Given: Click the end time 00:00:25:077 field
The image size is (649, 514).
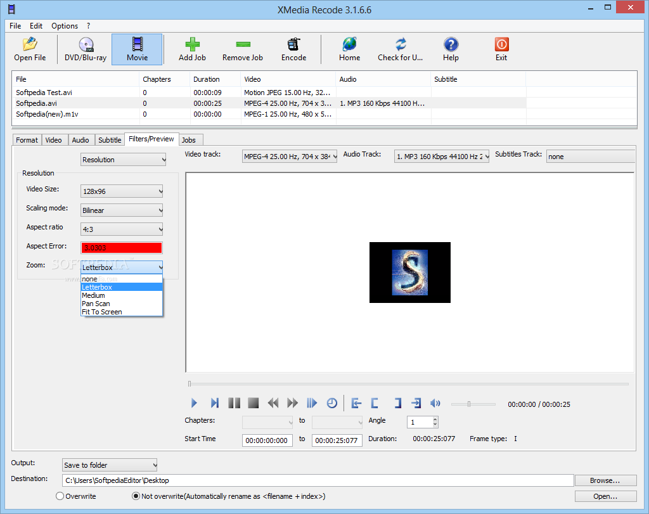Looking at the screenshot, I should click(x=337, y=440).
